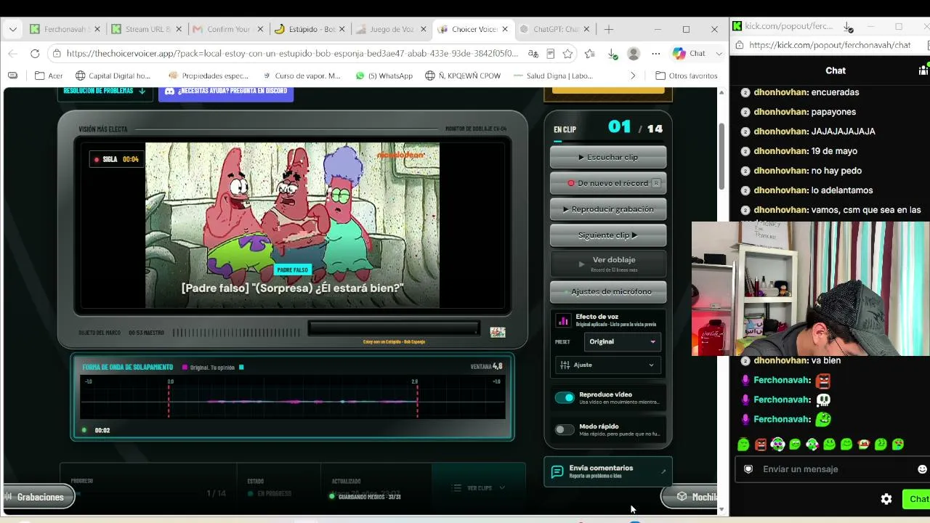Open the Copilot Chat button

(x=689, y=53)
